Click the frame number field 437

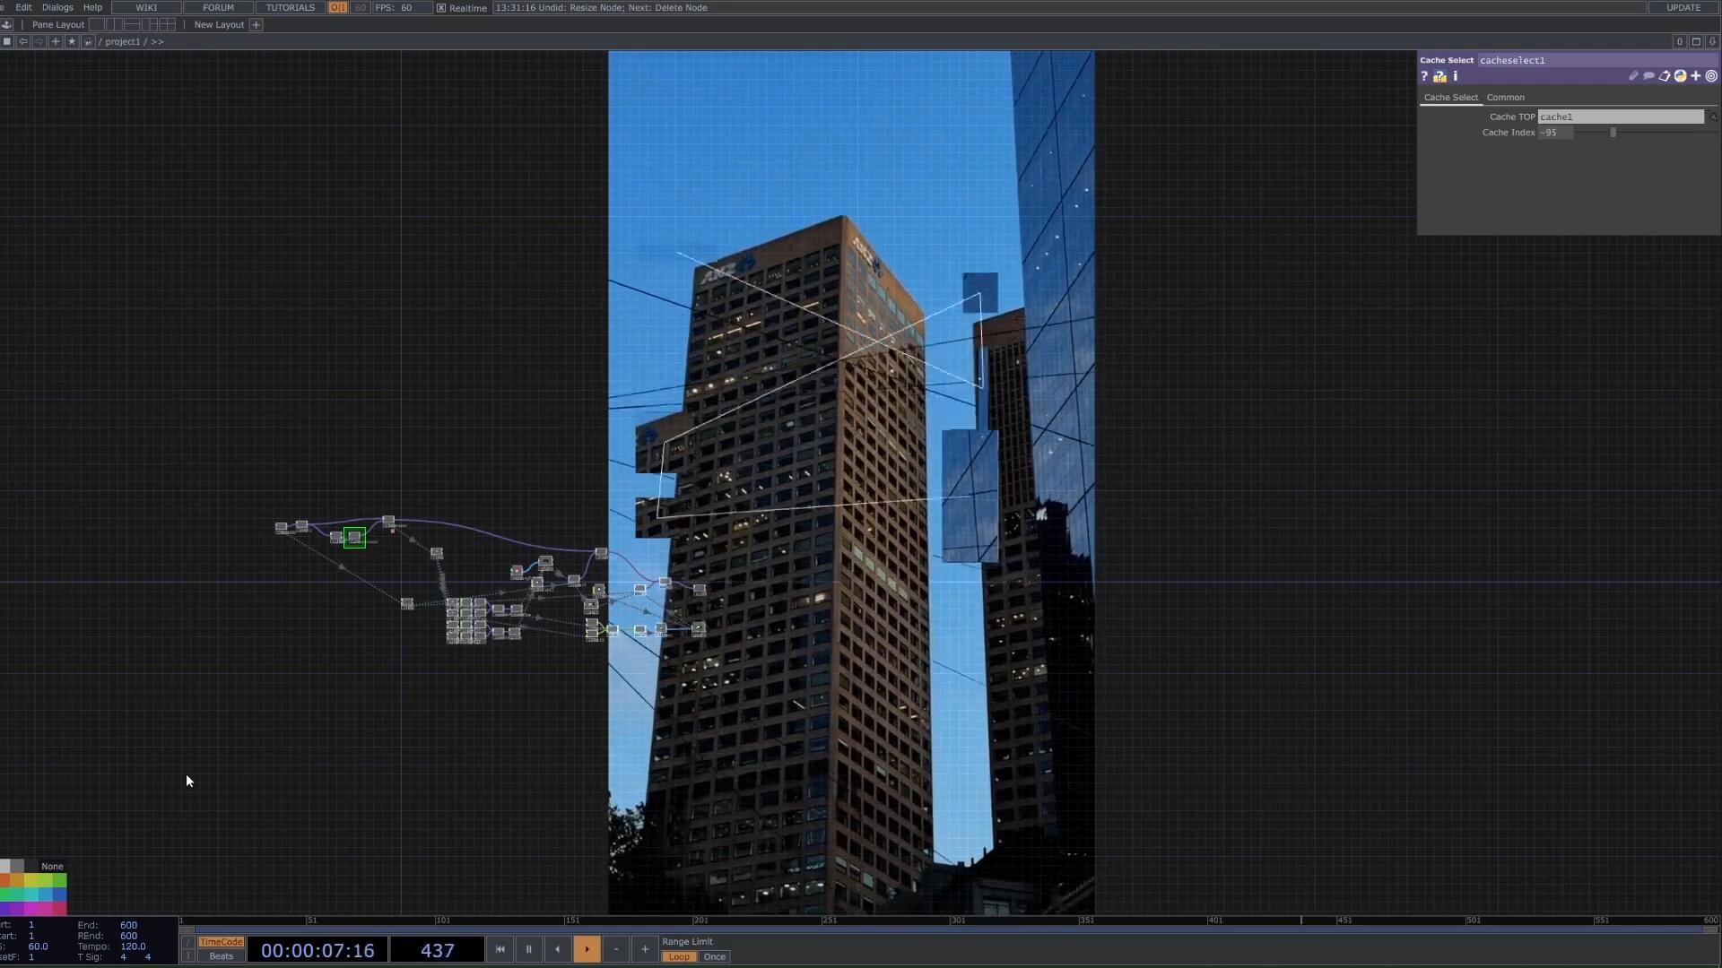(438, 950)
